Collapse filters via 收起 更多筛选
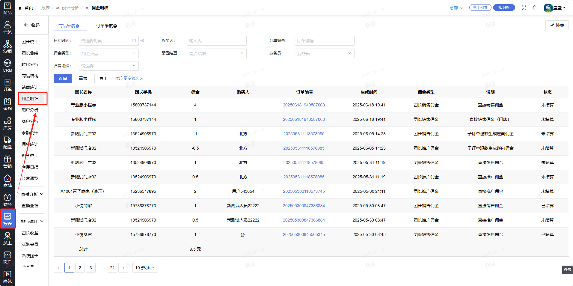 (x=129, y=79)
